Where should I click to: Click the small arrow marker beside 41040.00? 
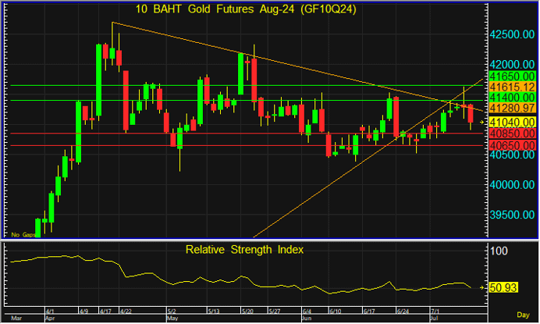483,123
